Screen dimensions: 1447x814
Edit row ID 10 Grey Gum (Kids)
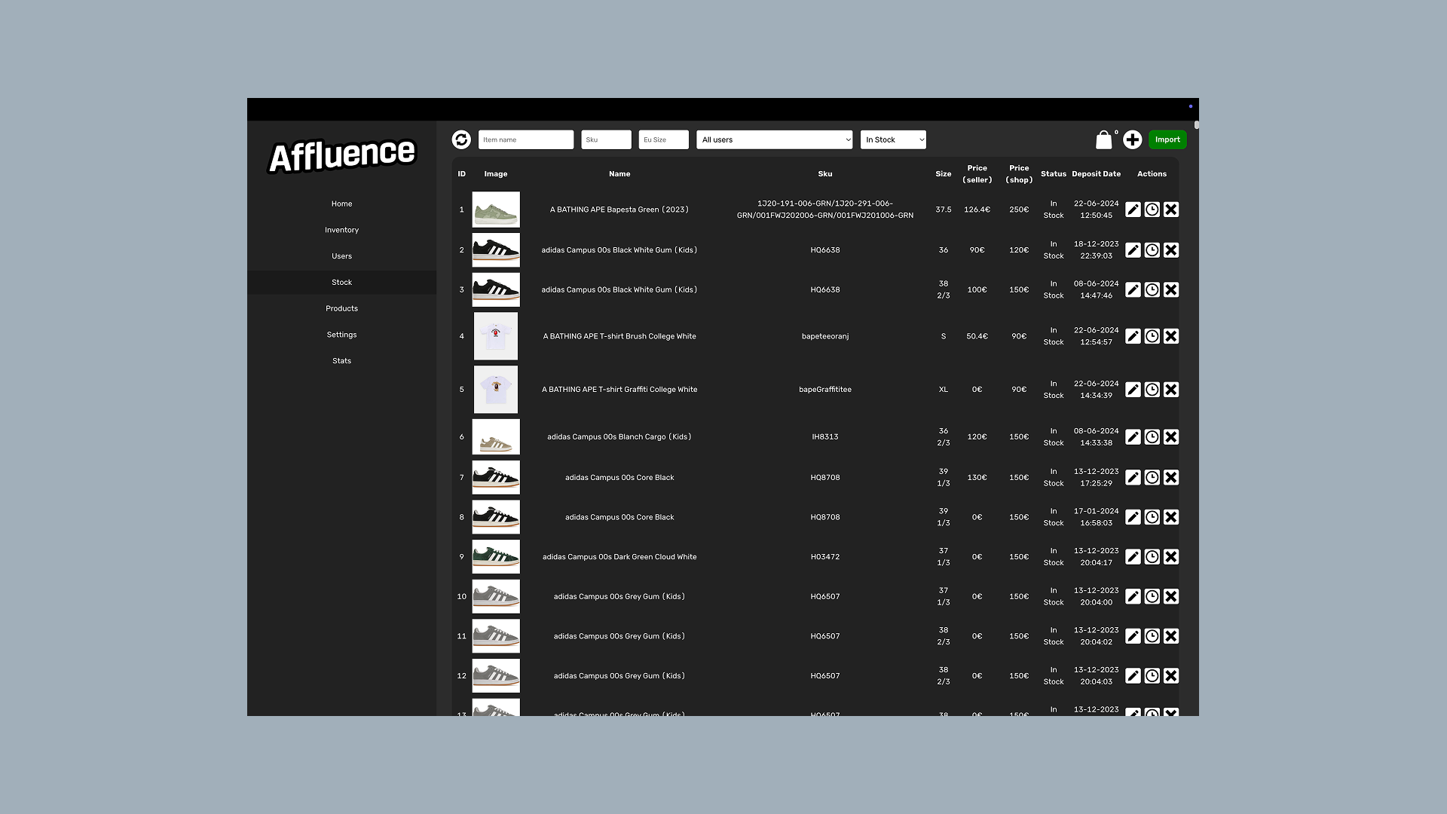(1133, 597)
